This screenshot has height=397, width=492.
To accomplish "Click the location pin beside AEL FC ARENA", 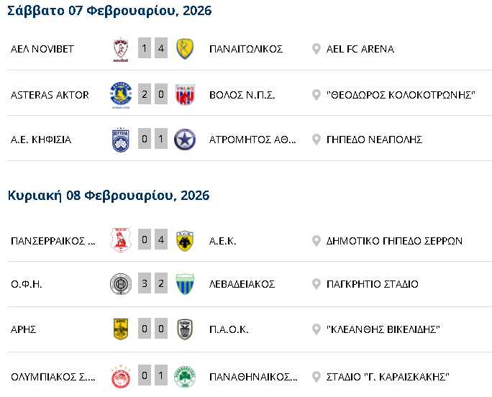I will coord(316,49).
